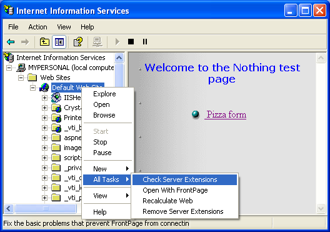The image size is (330, 232).
Task: Click the Start item play icon
Action: coord(117,42)
